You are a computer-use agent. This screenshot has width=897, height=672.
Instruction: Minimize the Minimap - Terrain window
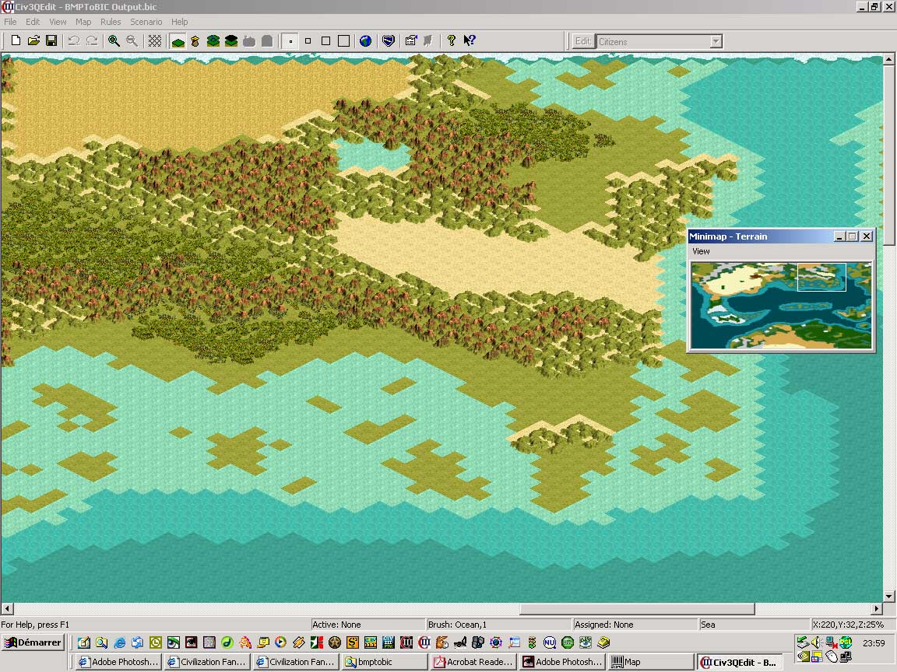(x=839, y=236)
